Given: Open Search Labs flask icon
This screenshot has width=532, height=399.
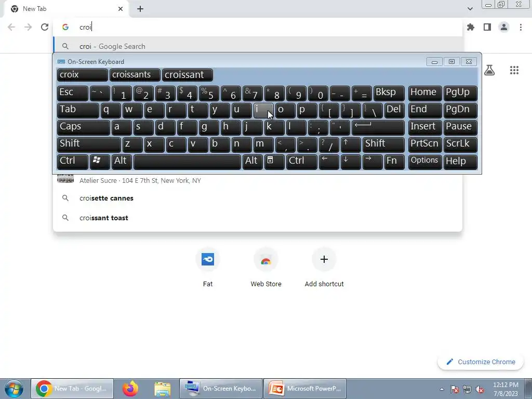Looking at the screenshot, I should 489,70.
